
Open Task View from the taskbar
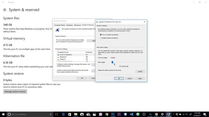(x=56, y=114)
